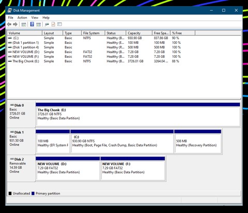This screenshot has height=213, width=248.
Task: Click the Disk 1 Basic 931.50 GB label panel
Action: tap(21, 141)
